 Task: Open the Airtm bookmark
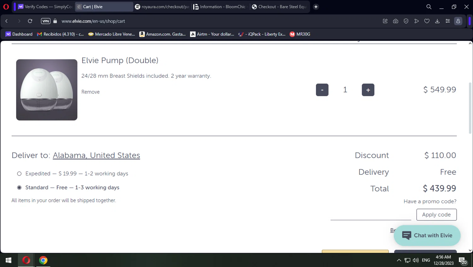(x=212, y=34)
